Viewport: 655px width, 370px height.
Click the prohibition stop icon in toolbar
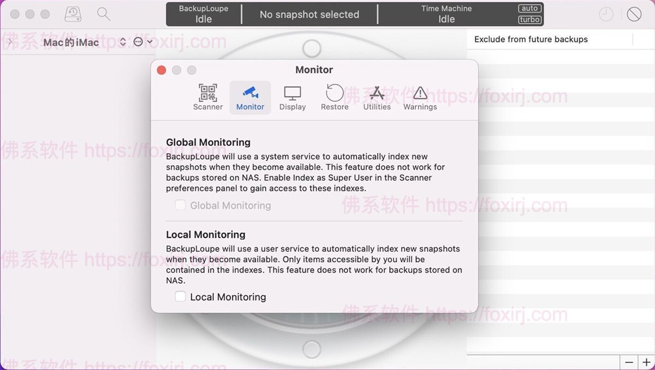(x=634, y=14)
